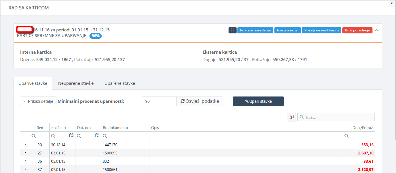Expand row 27 details
The height and width of the screenshot is (173, 396).
click(x=25, y=153)
